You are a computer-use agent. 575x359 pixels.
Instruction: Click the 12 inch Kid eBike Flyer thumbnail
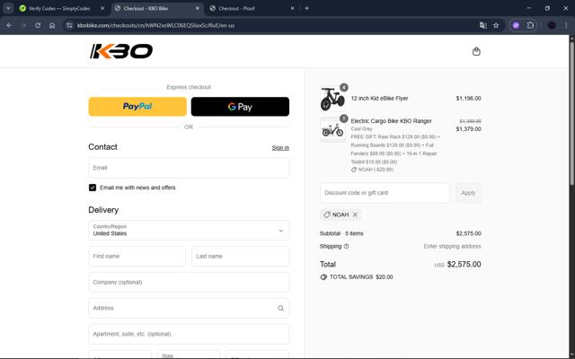(332, 99)
